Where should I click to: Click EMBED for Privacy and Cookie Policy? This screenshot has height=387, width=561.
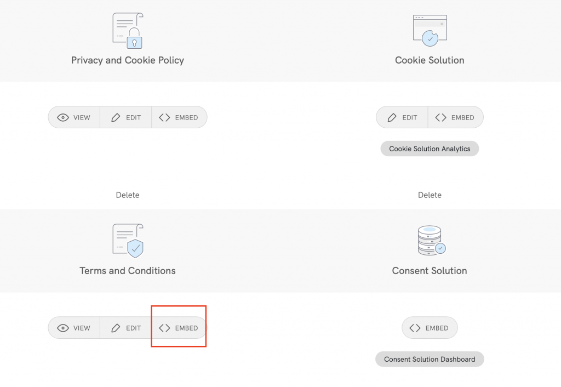click(179, 117)
